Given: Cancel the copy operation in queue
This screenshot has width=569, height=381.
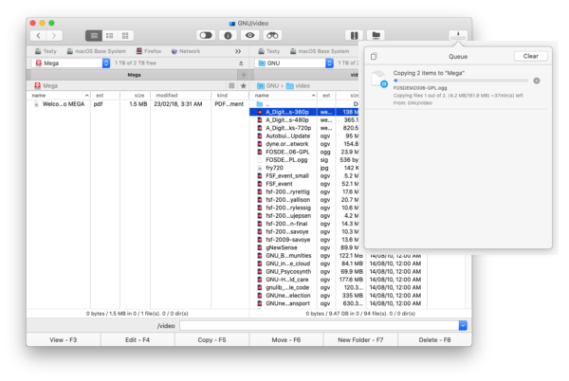Looking at the screenshot, I should tap(537, 81).
